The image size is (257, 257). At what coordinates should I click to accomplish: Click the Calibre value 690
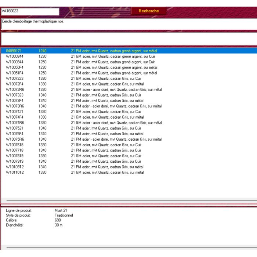coord(58,220)
